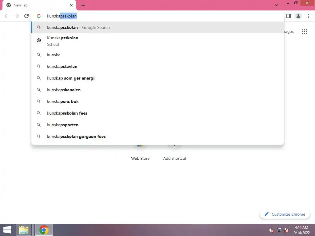The width and height of the screenshot is (315, 236).
Task: Open the user profile icon
Action: tap(298, 16)
